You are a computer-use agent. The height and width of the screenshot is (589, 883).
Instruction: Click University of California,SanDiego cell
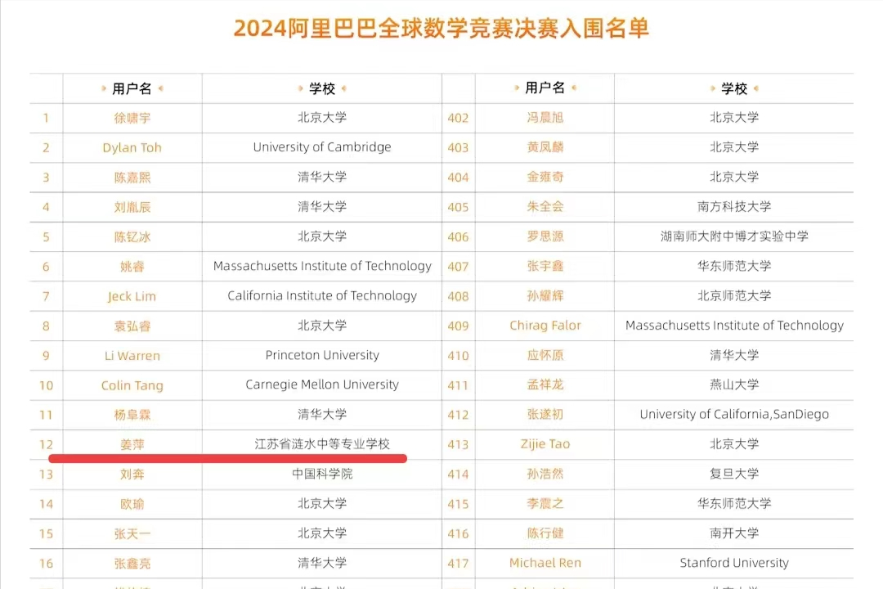point(734,414)
